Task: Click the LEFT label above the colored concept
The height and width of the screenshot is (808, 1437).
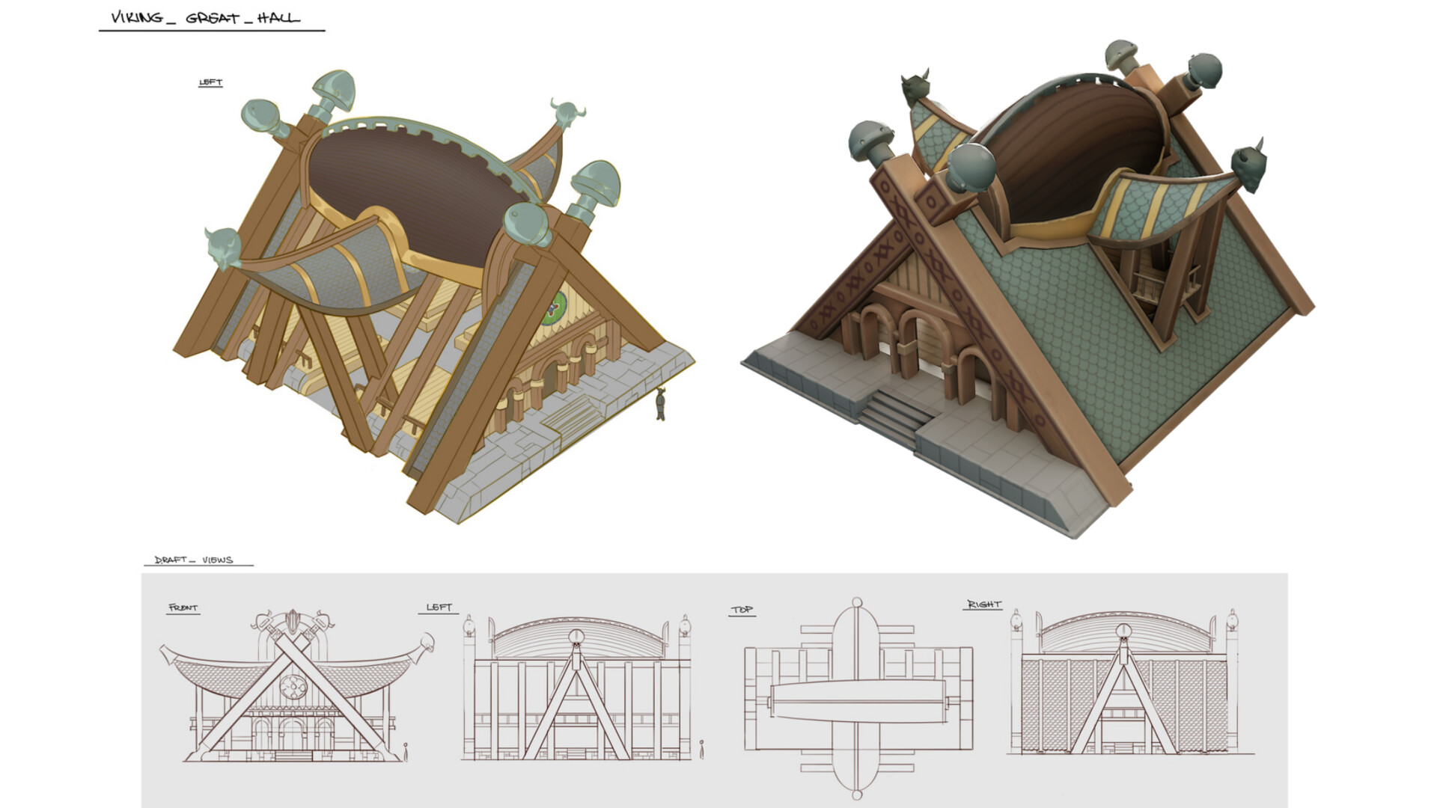Action: [210, 82]
